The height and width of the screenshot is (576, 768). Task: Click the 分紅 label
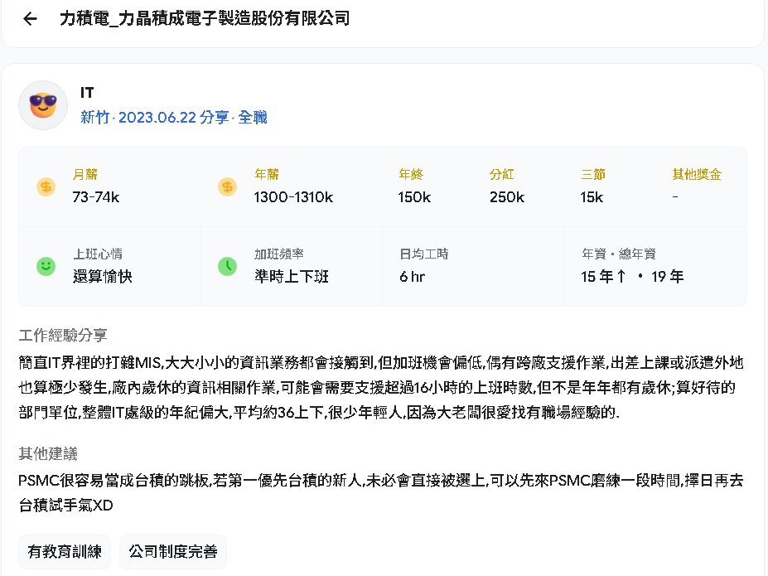click(501, 174)
